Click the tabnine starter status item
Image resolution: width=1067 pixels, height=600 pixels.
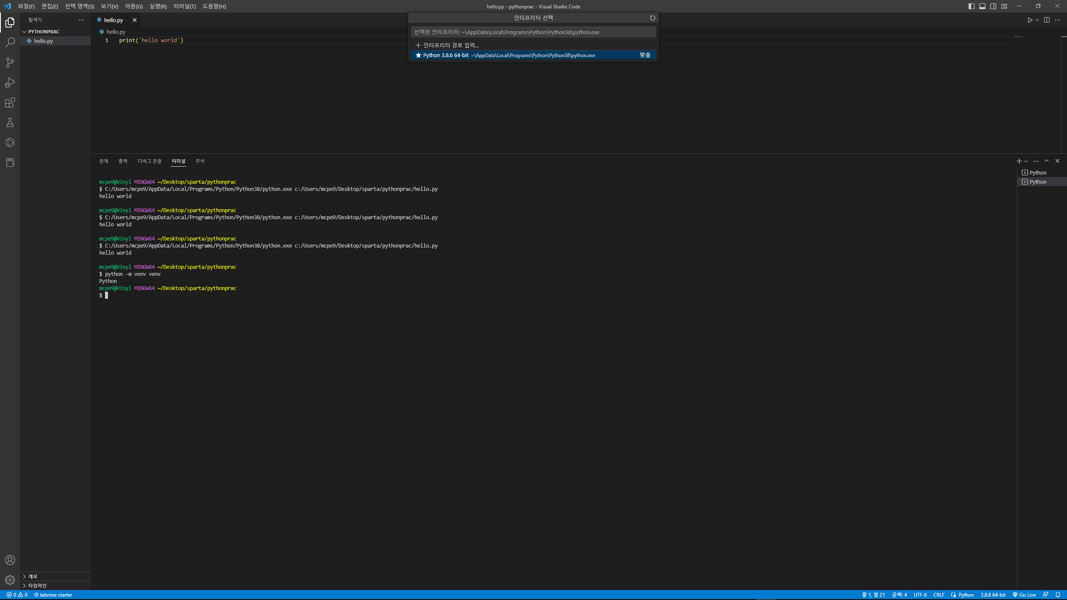(x=53, y=595)
